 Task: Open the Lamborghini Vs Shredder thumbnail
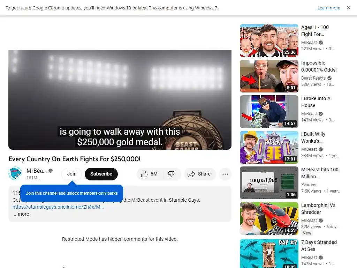pyautogui.click(x=269, y=218)
